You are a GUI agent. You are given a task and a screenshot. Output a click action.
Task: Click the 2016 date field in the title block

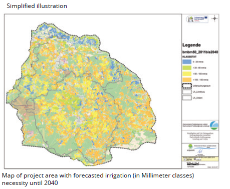click(x=189, y=159)
